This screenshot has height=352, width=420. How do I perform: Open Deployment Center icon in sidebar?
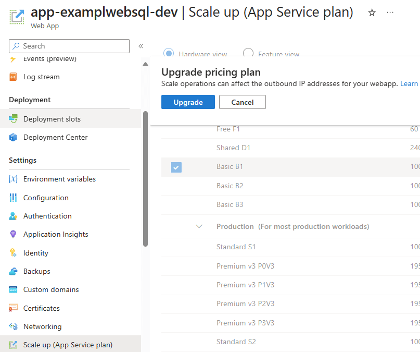13,137
